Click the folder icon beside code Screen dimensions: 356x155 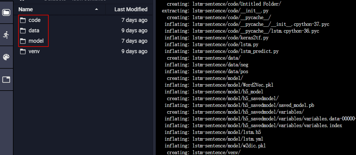tap(23, 20)
